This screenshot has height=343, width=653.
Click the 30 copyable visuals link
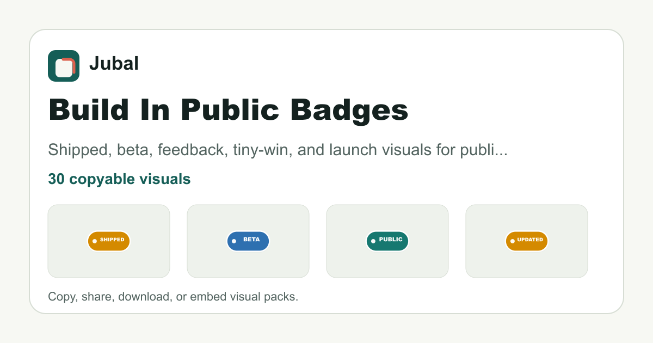[x=119, y=179]
